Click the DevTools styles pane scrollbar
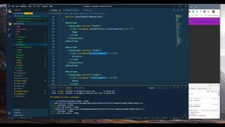 [219, 94]
